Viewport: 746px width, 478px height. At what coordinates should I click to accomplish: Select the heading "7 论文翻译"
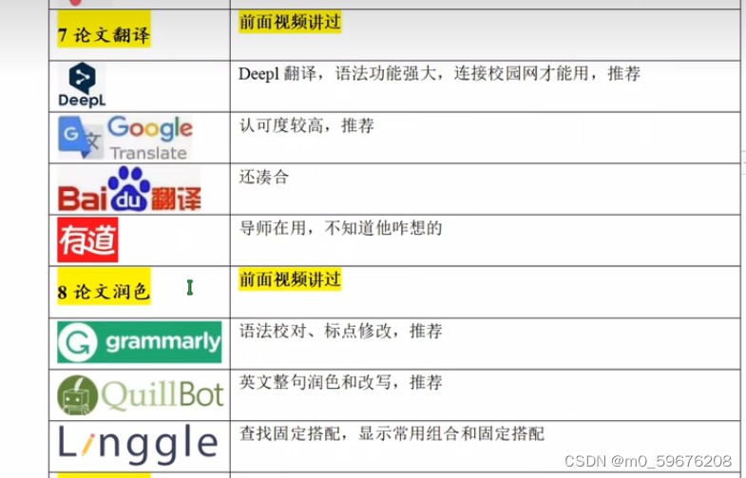[104, 35]
